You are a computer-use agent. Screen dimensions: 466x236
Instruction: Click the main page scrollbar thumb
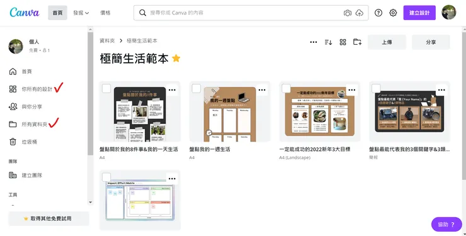pyautogui.click(x=464, y=105)
